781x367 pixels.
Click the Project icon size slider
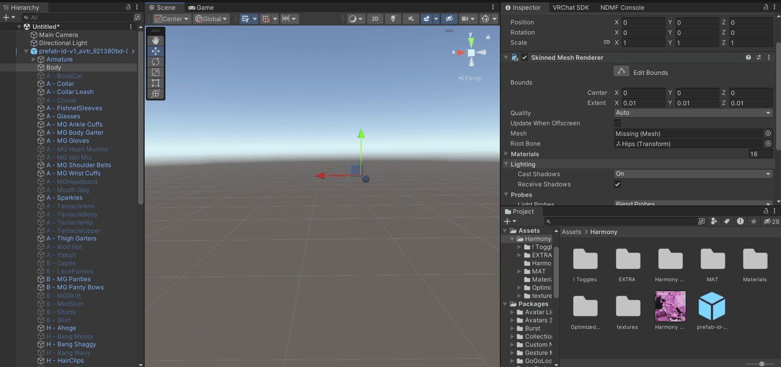pos(761,364)
